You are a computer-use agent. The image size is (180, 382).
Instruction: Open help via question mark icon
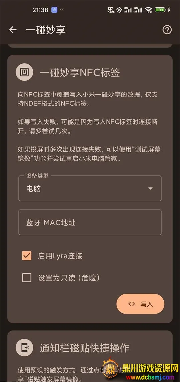[x=167, y=30]
